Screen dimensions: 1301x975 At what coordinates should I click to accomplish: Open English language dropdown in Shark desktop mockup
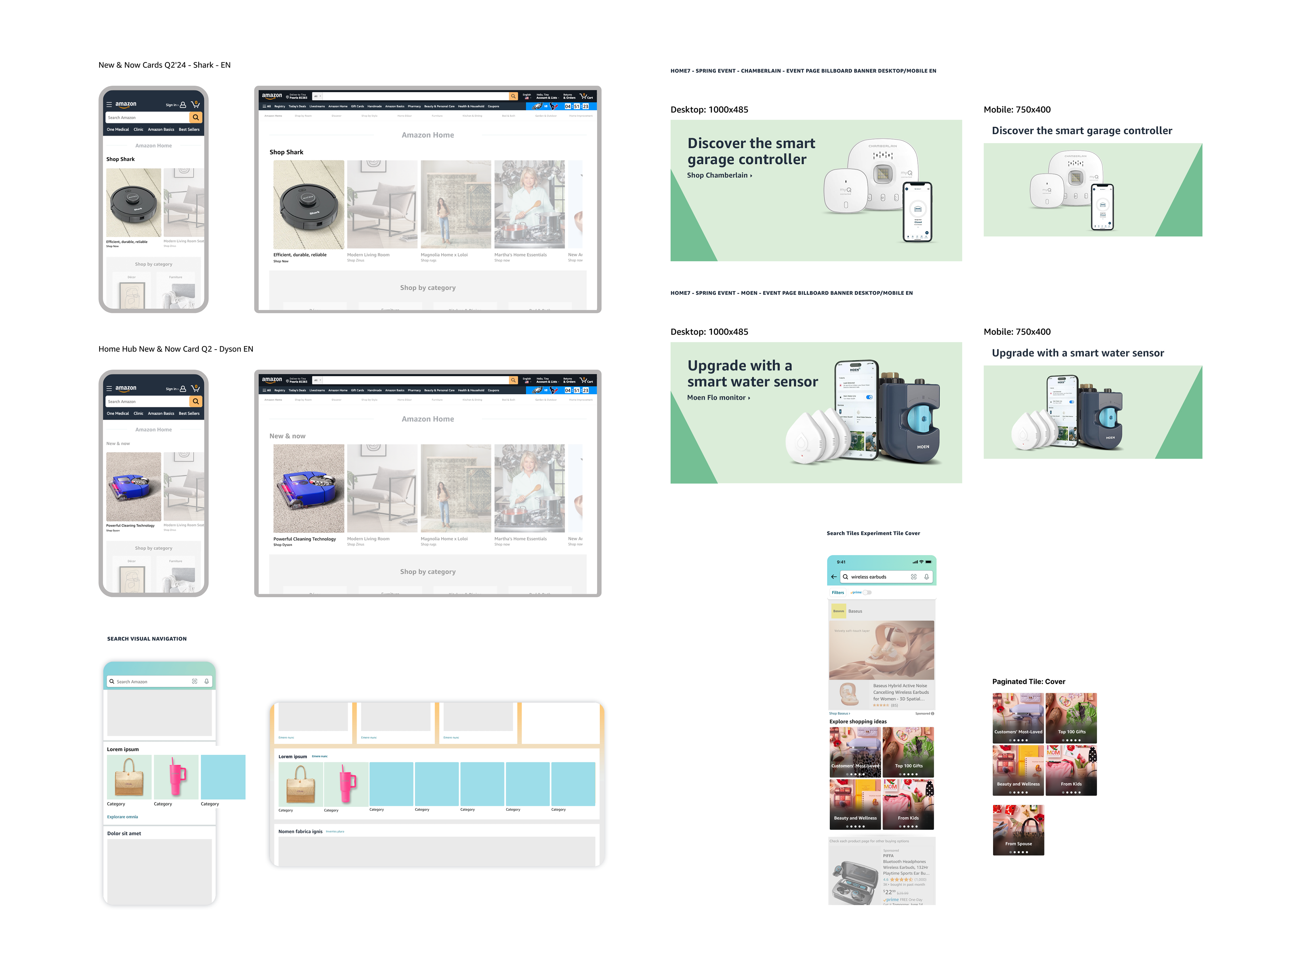point(527,96)
